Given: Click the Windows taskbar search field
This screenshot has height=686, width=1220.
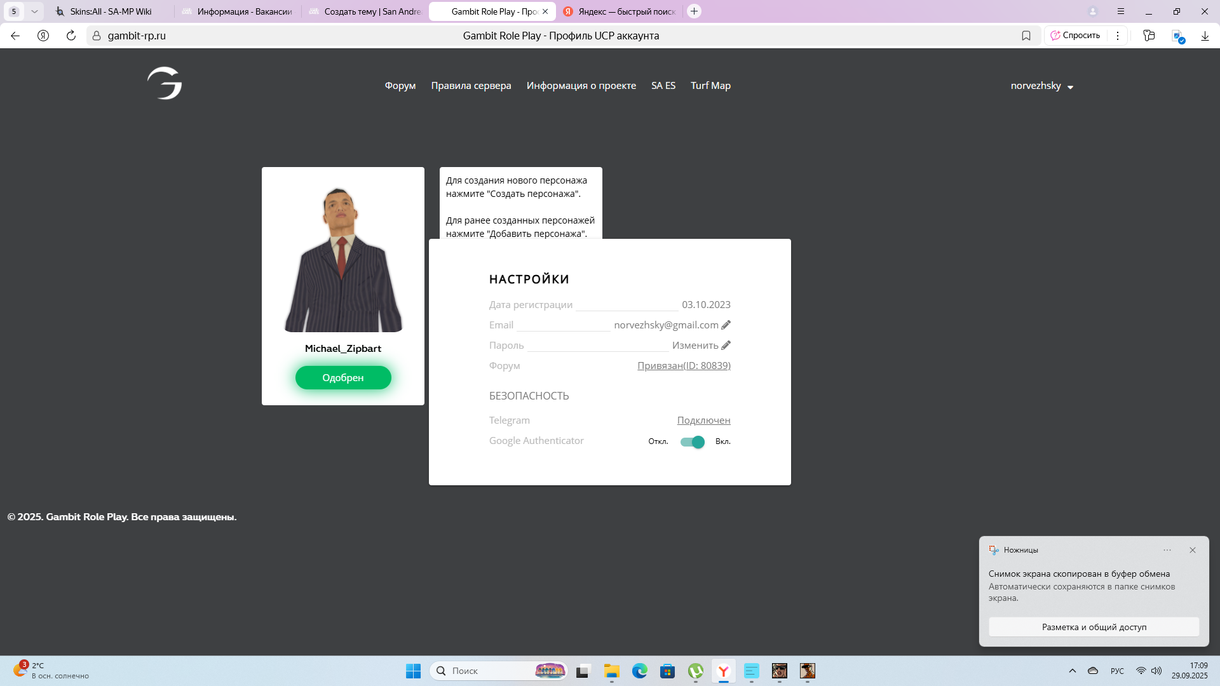Looking at the screenshot, I should coord(489,671).
